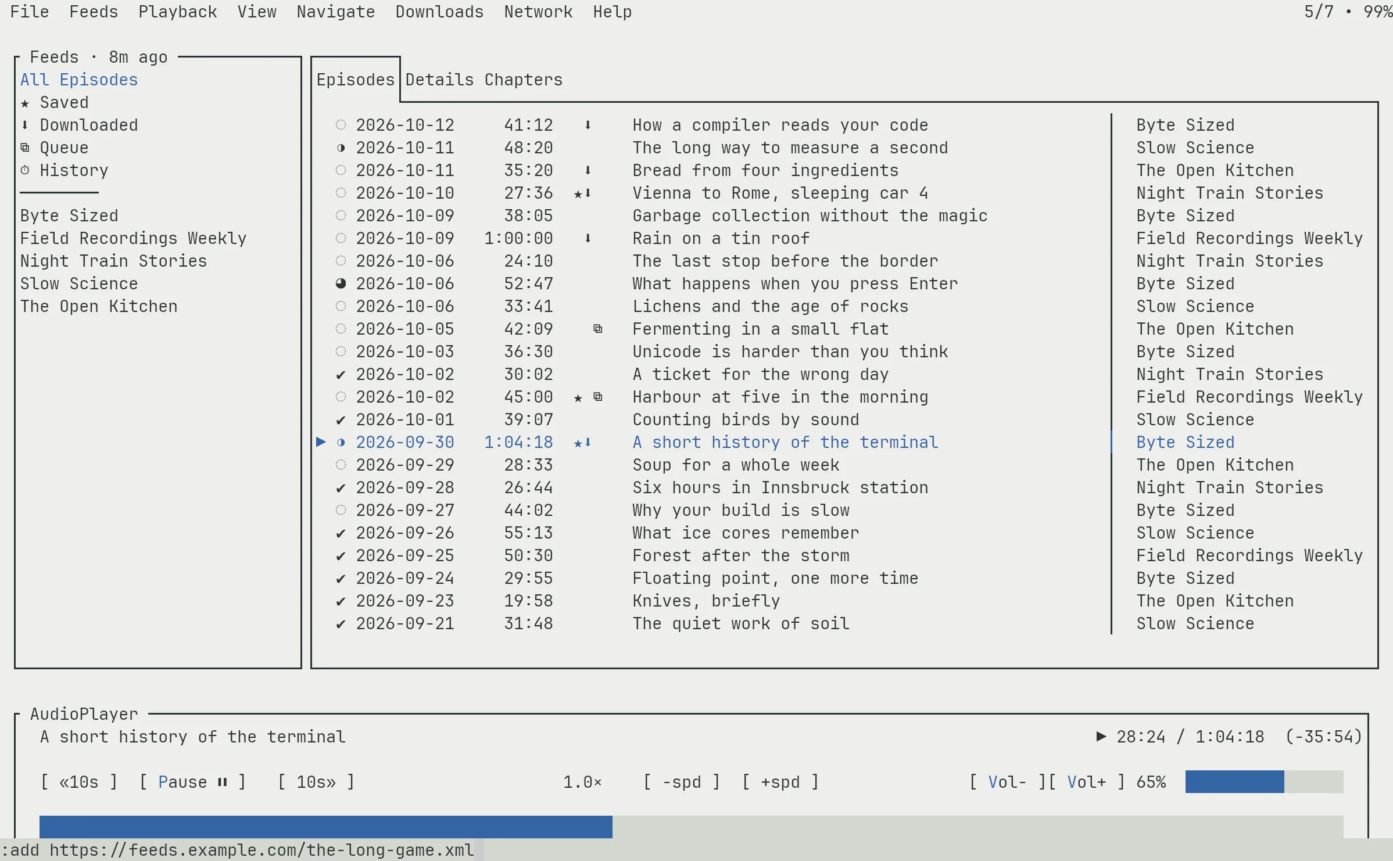Select The Open Kitchen feed in sidebar
This screenshot has width=1393, height=861.
click(99, 307)
